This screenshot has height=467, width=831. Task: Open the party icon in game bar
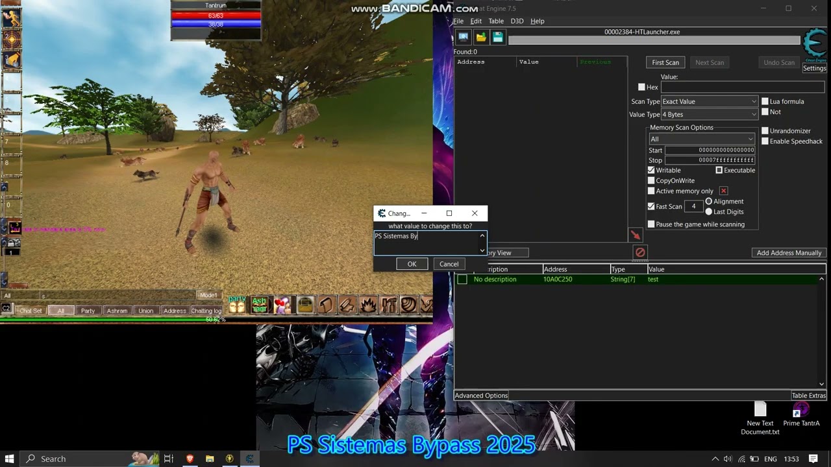pos(237,304)
